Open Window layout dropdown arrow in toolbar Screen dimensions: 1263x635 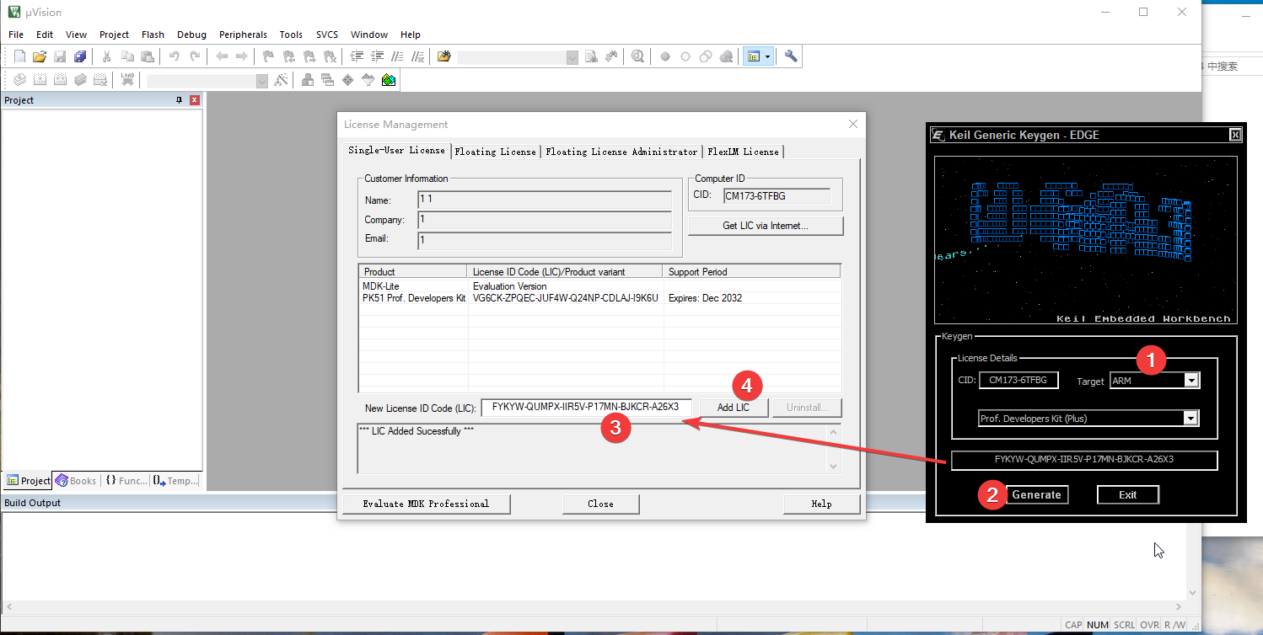(x=767, y=56)
